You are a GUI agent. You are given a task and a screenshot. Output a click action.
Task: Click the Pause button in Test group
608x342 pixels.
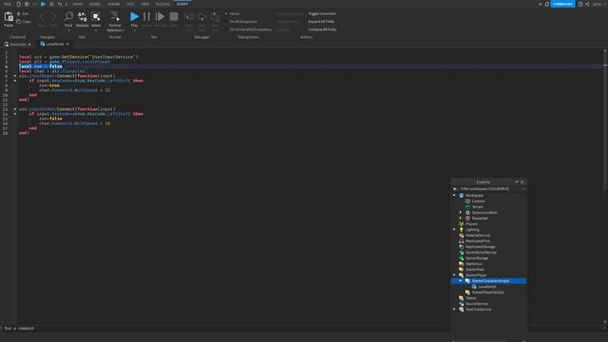pyautogui.click(x=146, y=16)
